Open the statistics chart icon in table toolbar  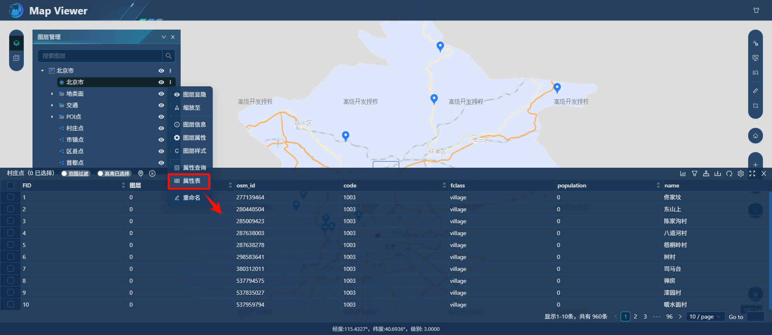(683, 173)
